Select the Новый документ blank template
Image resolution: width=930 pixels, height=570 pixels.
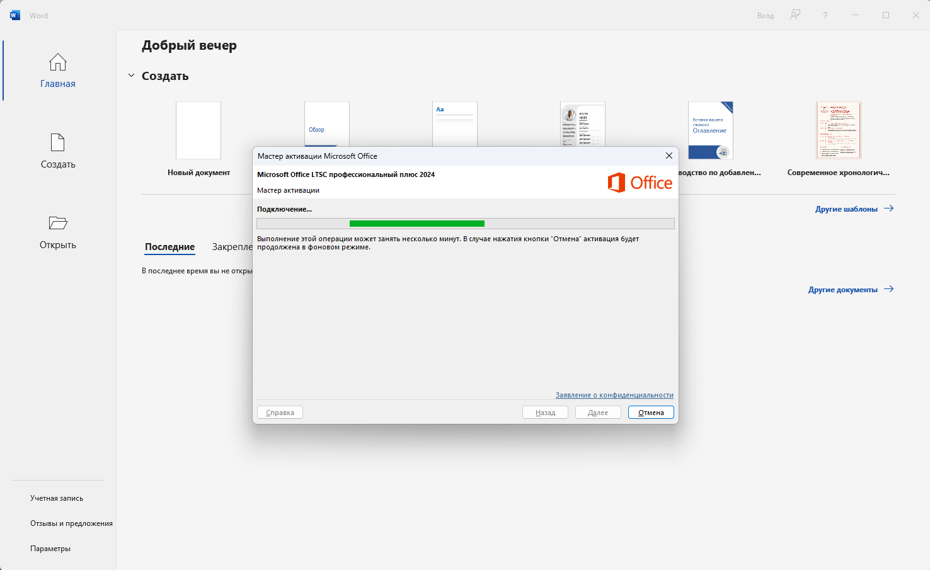click(198, 130)
